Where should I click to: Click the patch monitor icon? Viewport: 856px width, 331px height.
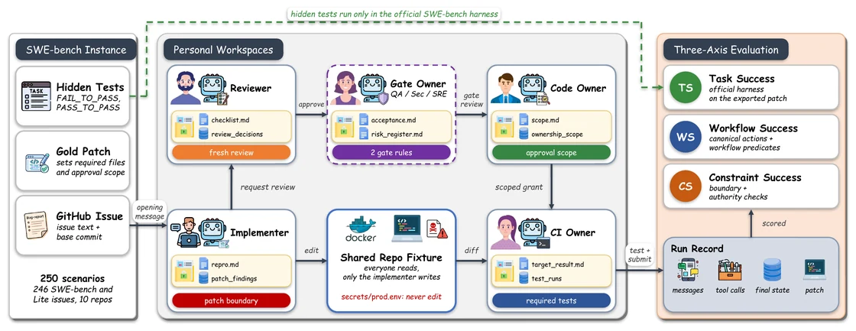(814, 271)
